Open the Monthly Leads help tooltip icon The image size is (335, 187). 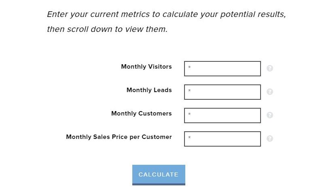pos(270,92)
